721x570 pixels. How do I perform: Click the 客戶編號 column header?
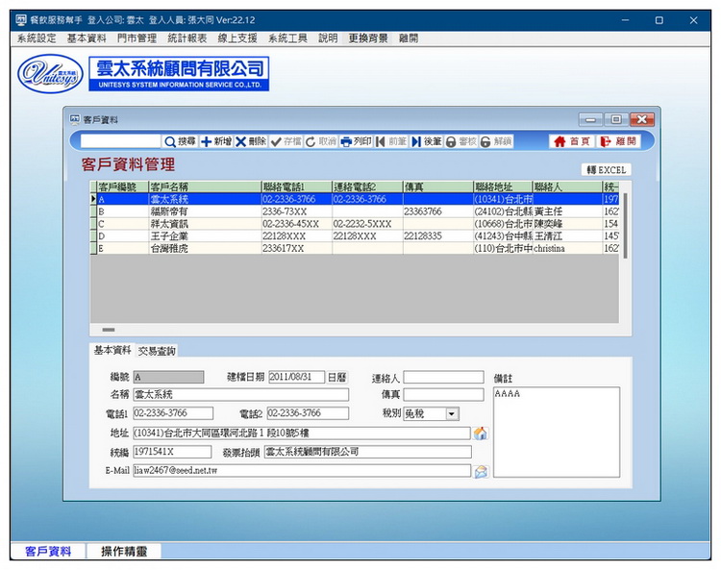tap(123, 187)
